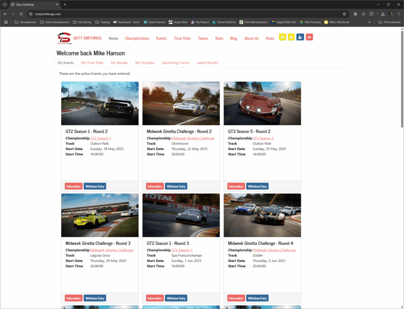Open the Chrome three-dot menu
Viewport: 404px width, 309px height.
pos(399,14)
